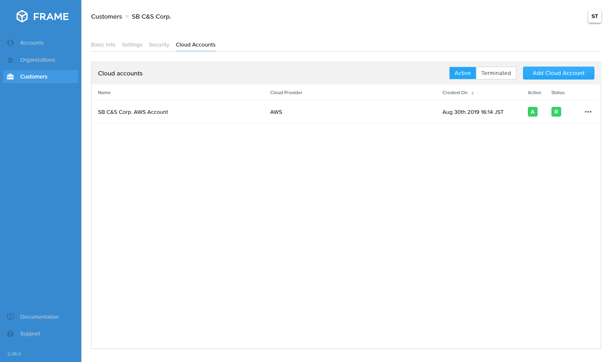Screen dimensions: 611x362
Task: Click the Documentation book icon
Action: 10,317
